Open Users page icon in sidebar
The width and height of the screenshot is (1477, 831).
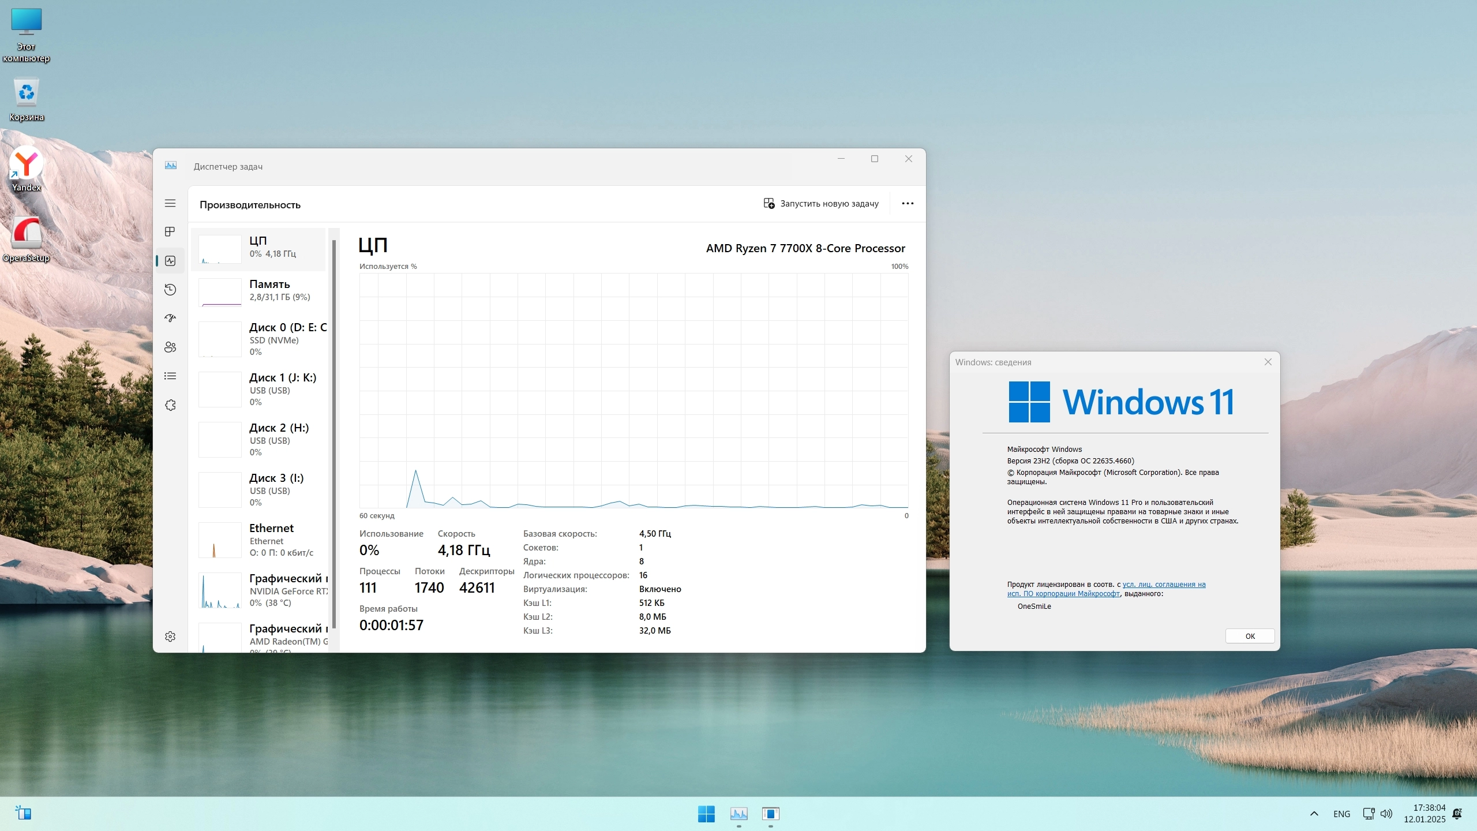pos(170,347)
